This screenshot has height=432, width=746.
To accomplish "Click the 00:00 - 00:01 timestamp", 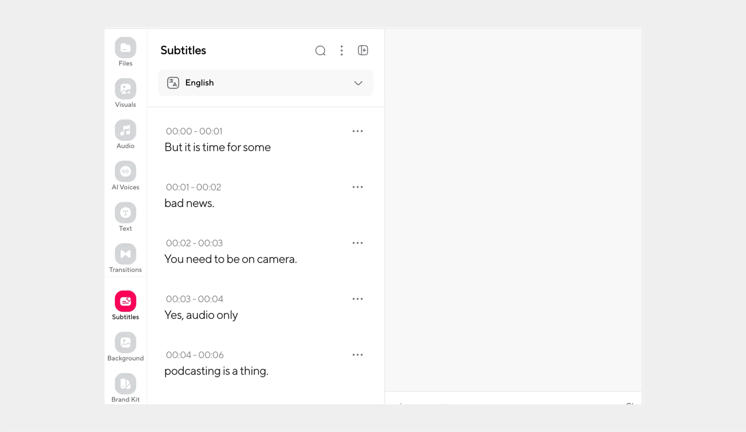I will [x=194, y=131].
